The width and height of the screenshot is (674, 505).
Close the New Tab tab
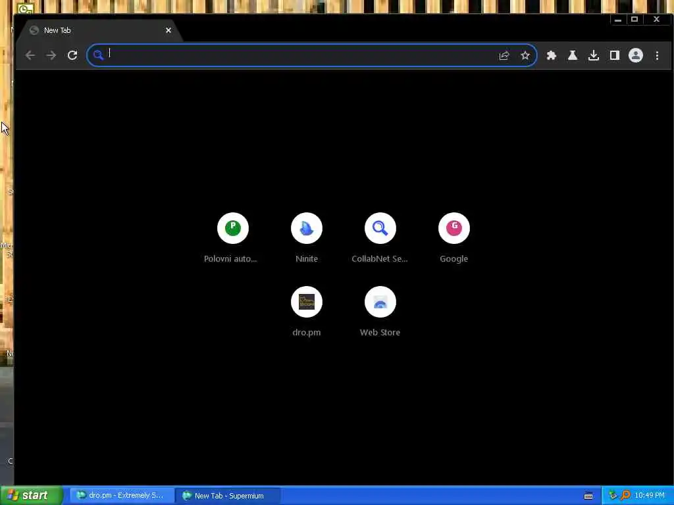tap(168, 30)
